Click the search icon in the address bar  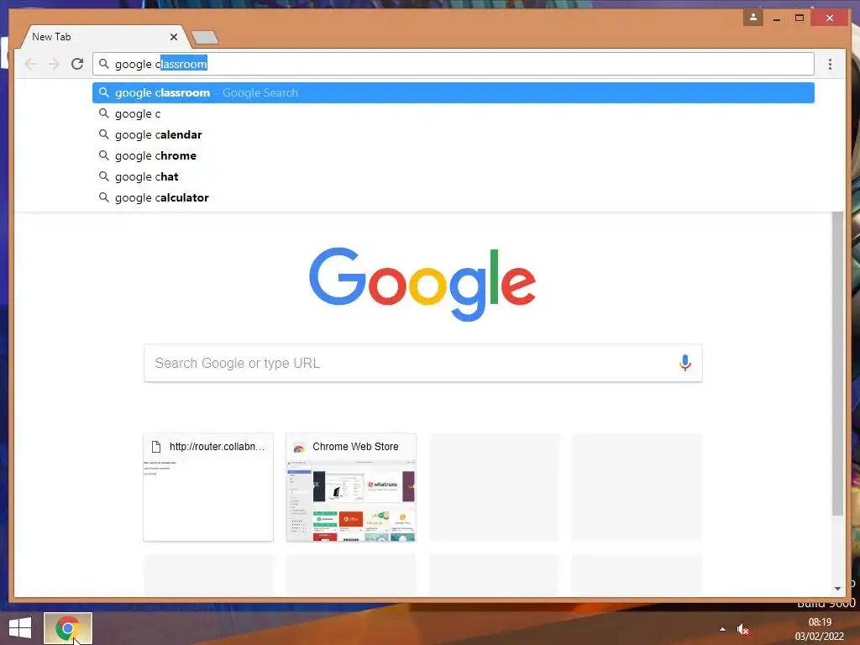click(x=103, y=64)
